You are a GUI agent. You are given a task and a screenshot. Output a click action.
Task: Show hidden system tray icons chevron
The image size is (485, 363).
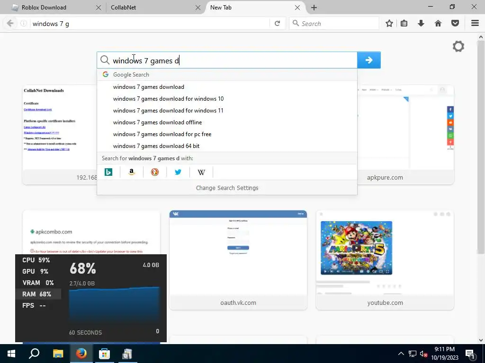click(401, 354)
